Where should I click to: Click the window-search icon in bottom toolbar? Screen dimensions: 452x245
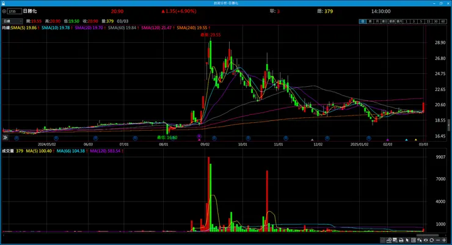click(395, 240)
